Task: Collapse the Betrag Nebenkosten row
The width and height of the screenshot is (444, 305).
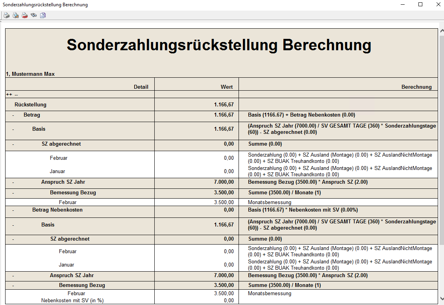Action: 13,210
